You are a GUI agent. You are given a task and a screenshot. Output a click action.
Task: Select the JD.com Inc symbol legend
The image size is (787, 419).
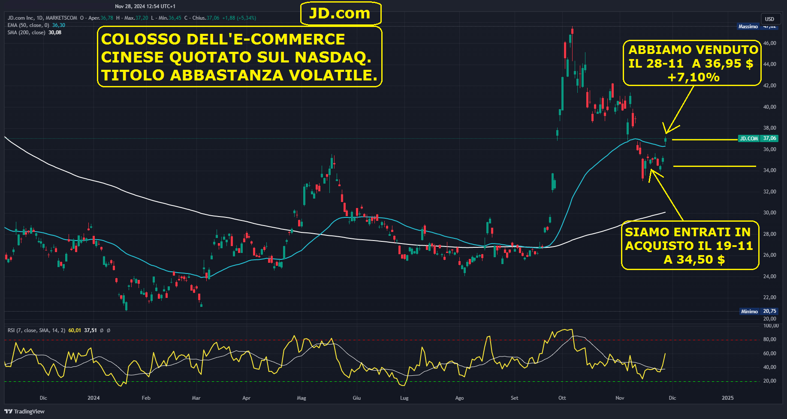42,18
